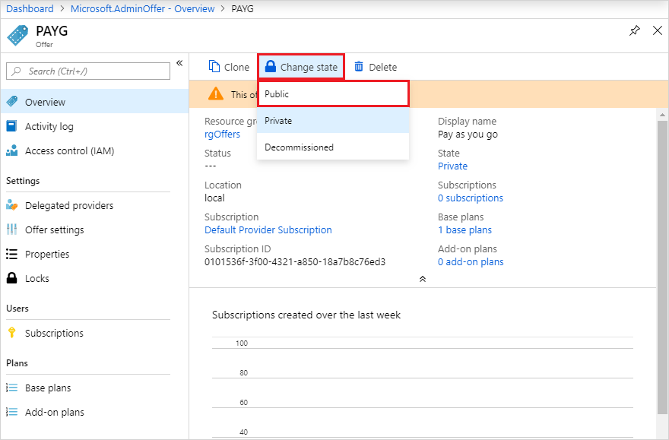Open Subscriptions key item under Users
Viewport: 669px width, 440px height.
(12, 333)
